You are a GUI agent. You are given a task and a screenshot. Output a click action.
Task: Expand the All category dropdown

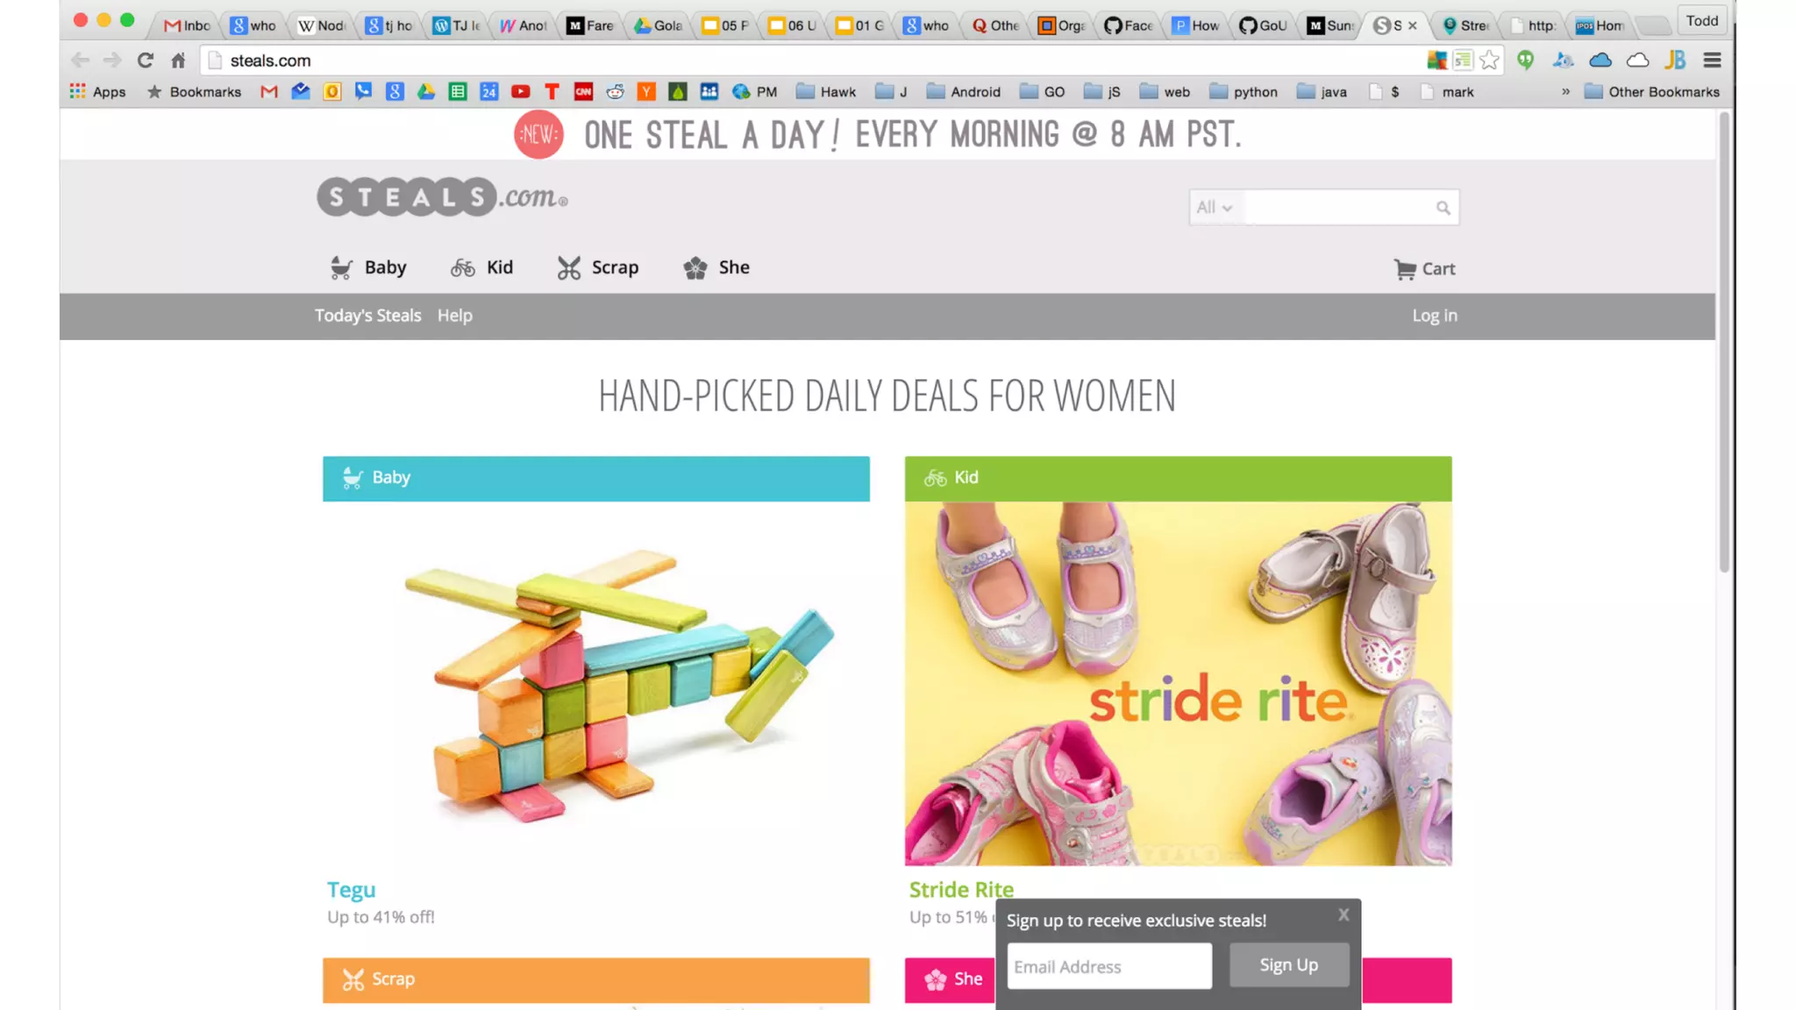tap(1215, 208)
